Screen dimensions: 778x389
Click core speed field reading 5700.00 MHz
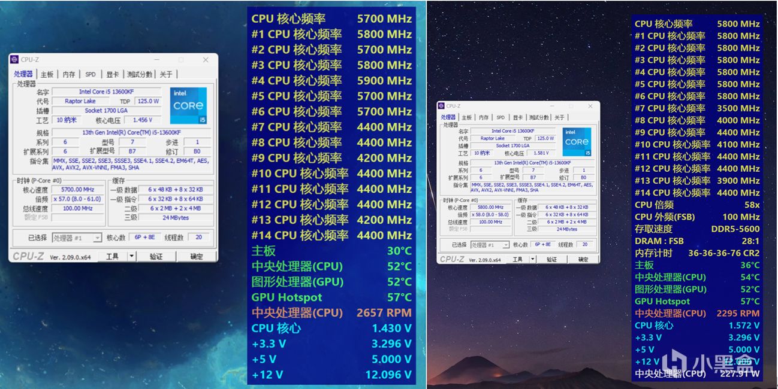[78, 190]
